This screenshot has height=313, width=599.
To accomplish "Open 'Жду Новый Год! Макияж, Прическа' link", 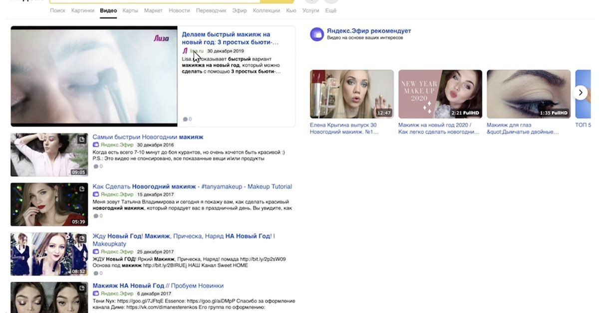I will [x=184, y=240].
